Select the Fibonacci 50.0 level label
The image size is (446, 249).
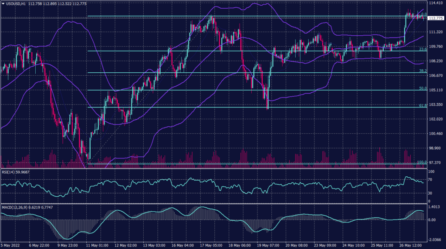422,88
